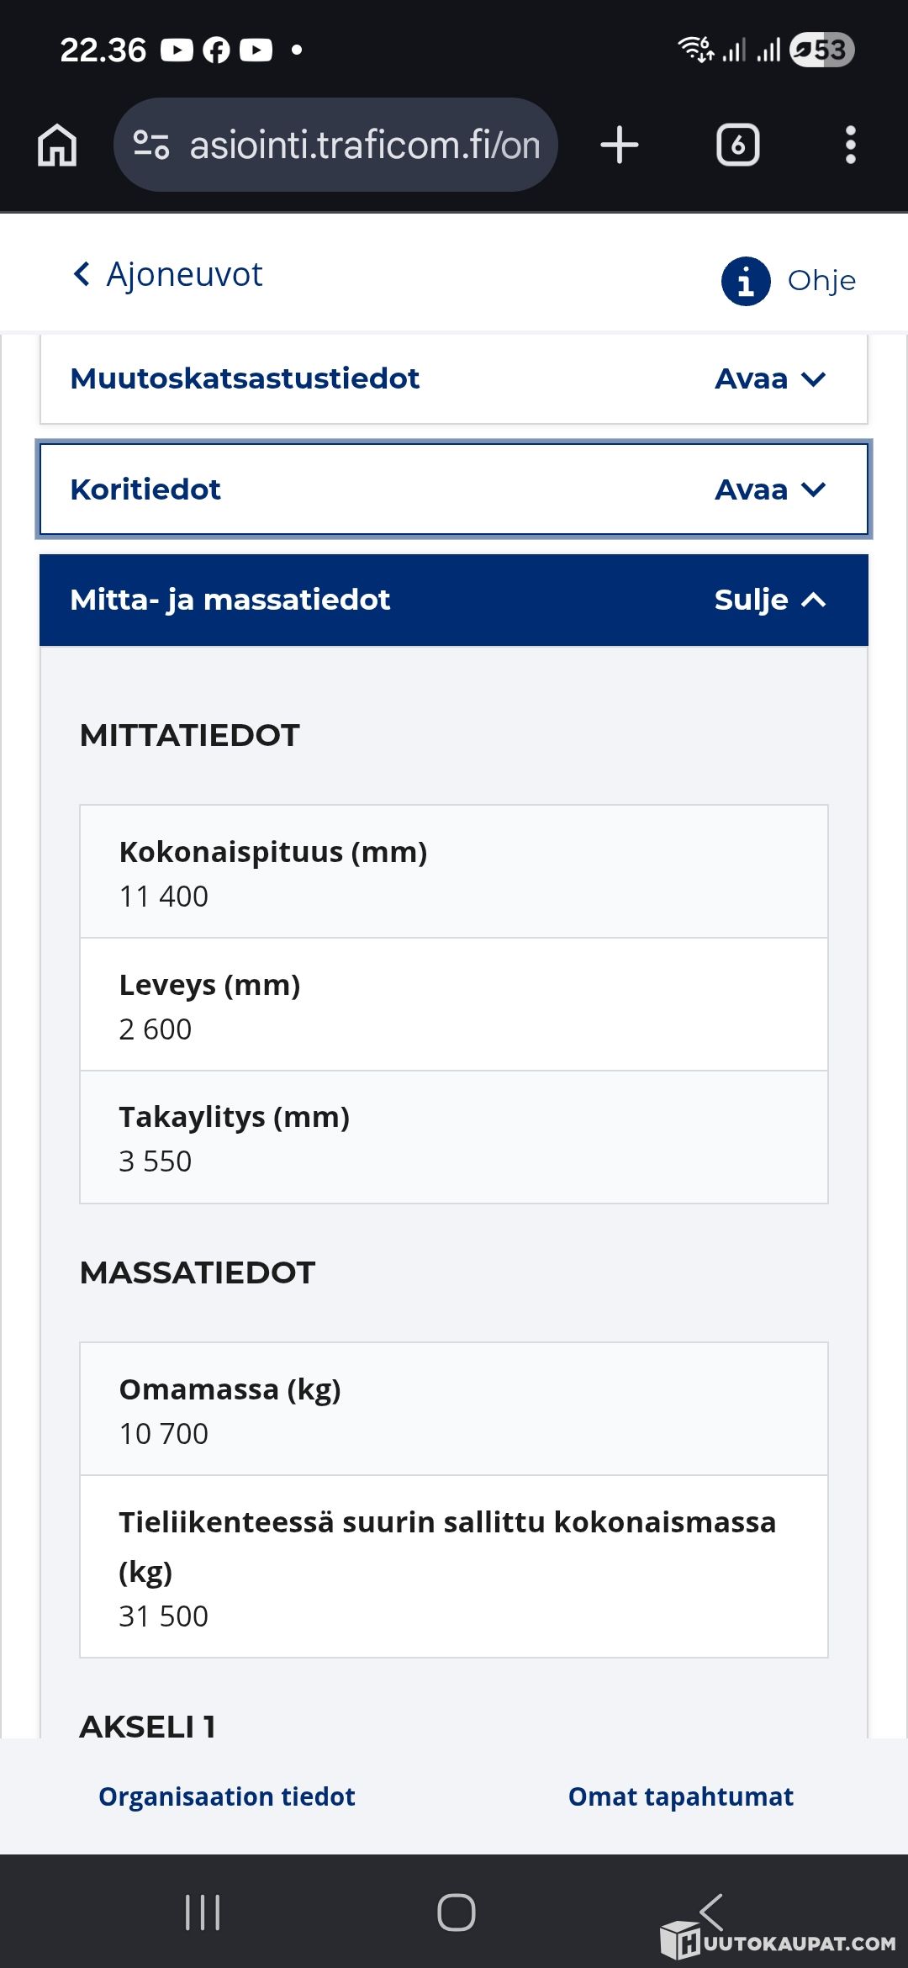
Task: Tap the site settings icon in address bar
Action: point(151,145)
